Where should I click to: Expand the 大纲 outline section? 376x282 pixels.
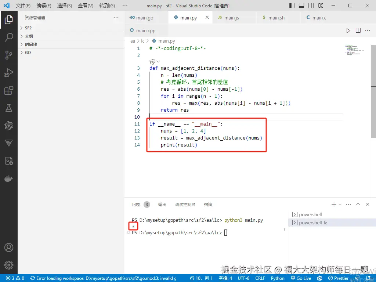tap(71, 36)
